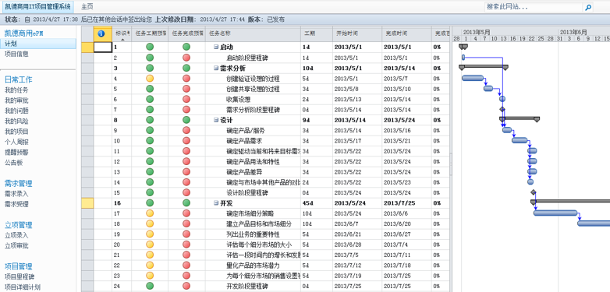The image size is (610, 292).
Task: Click the 工期 column header
Action: click(x=316, y=33)
